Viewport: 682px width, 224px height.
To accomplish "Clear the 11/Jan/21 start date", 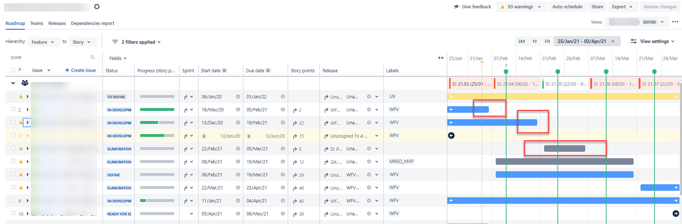I will click(238, 201).
